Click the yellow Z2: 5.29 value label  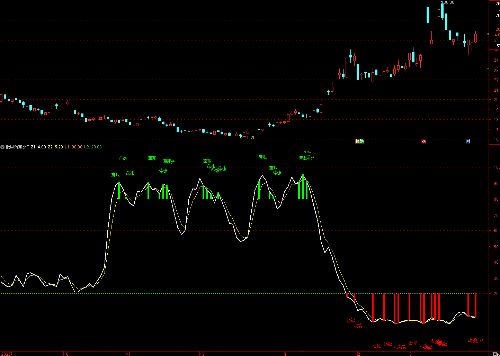coord(55,147)
